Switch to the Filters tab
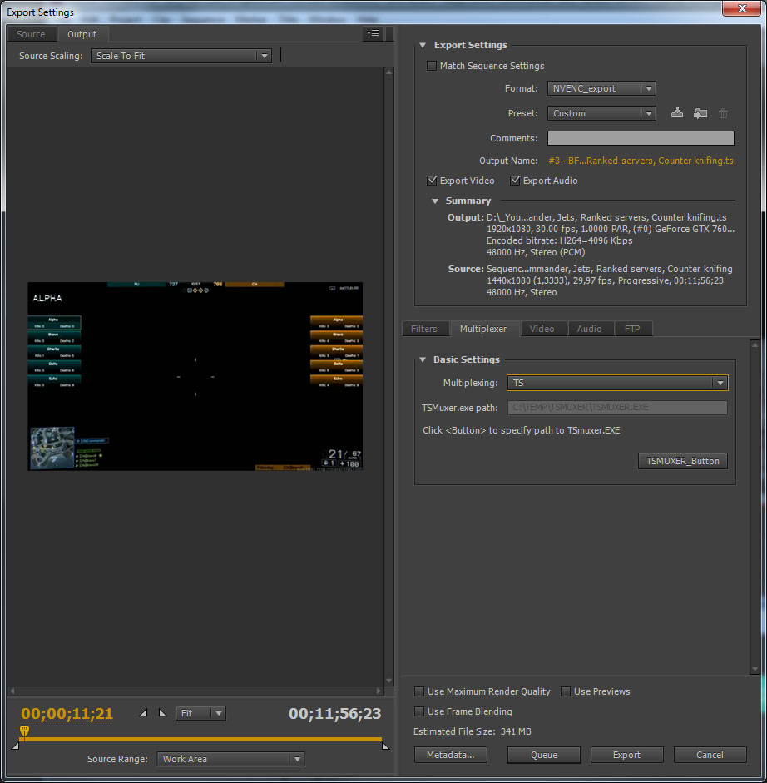767x783 pixels. point(423,329)
